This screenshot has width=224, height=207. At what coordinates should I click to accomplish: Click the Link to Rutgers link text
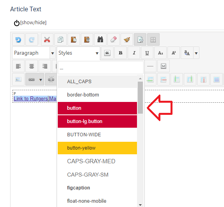click(x=35, y=99)
